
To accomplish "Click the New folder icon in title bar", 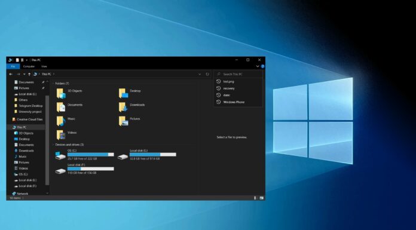I will click(x=22, y=60).
